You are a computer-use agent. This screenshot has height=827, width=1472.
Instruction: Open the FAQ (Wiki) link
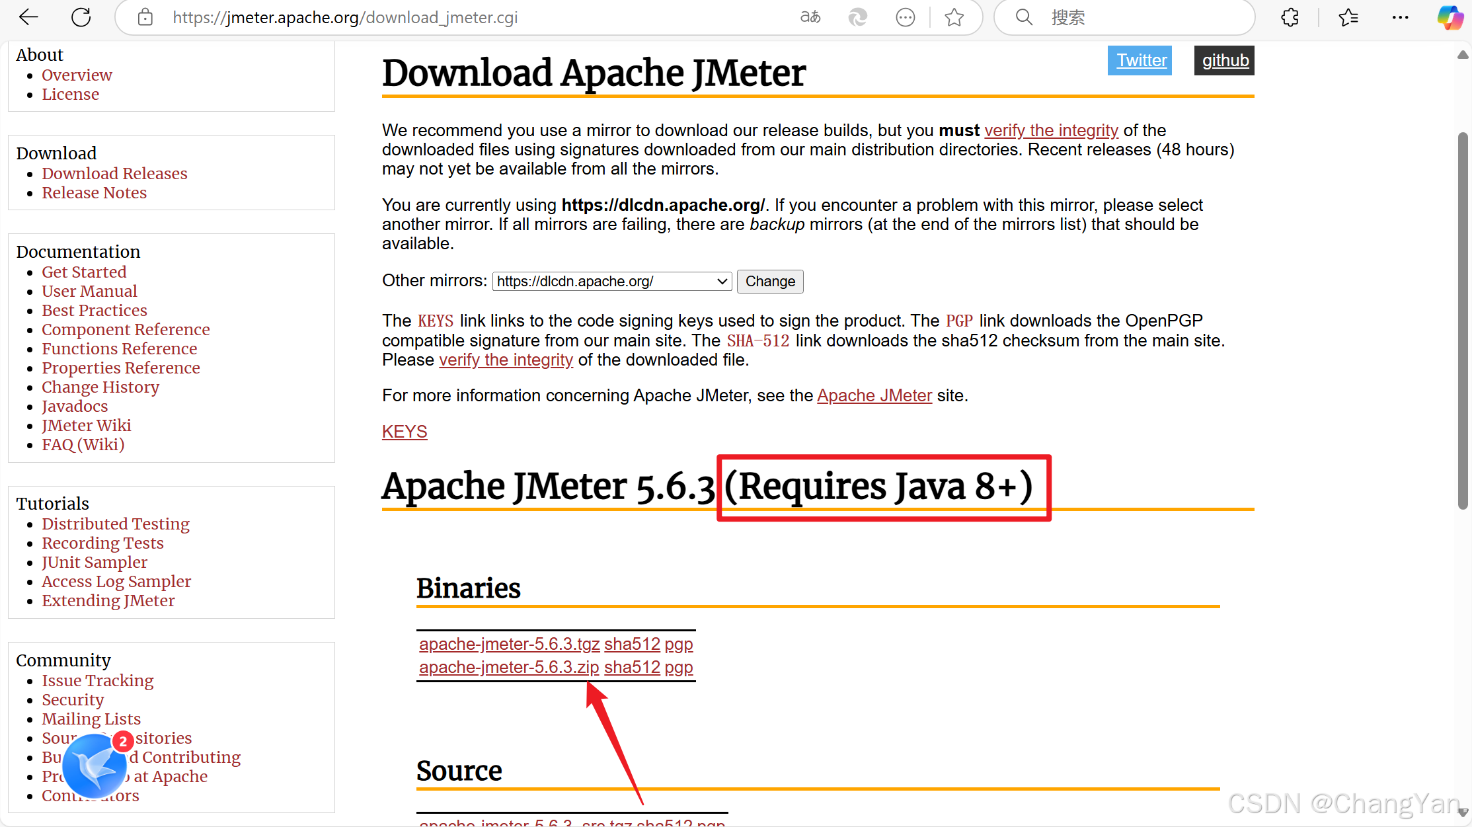[x=83, y=445]
